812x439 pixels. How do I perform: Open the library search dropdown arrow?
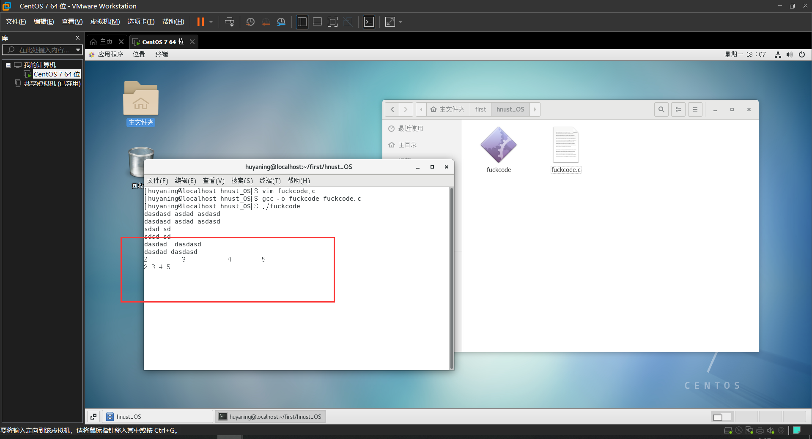(78, 50)
